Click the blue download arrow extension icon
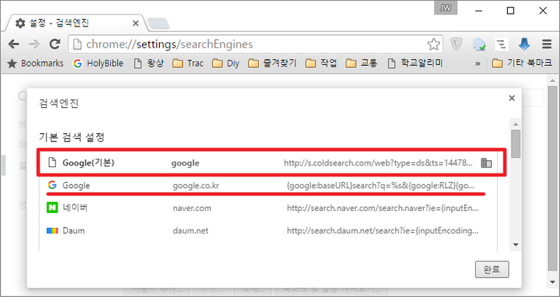Image resolution: width=560 pixels, height=297 pixels. point(524,45)
